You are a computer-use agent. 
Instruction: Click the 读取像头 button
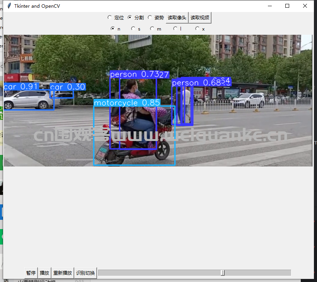(x=177, y=18)
